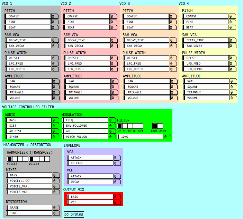
Task: Click VCO 1 COARSE number box
Action: tap(55, 16)
